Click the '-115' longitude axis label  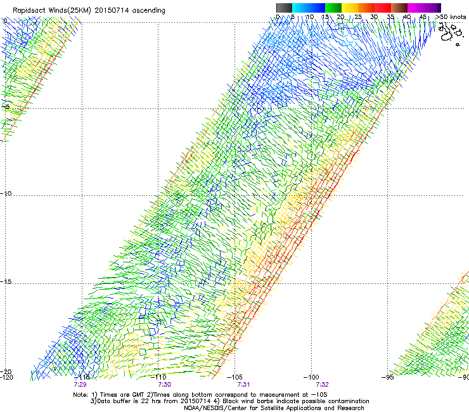[82, 377]
